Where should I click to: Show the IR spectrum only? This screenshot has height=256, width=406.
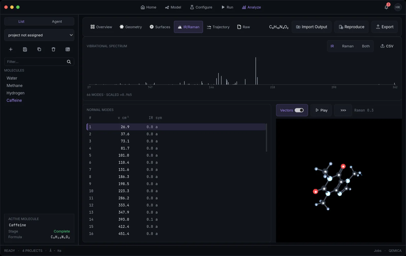point(332,46)
